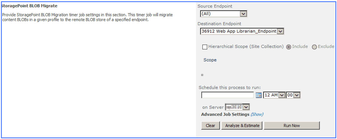Screen dimensions: 337x139
Task: Start migration with Run Now button
Action: (292, 125)
